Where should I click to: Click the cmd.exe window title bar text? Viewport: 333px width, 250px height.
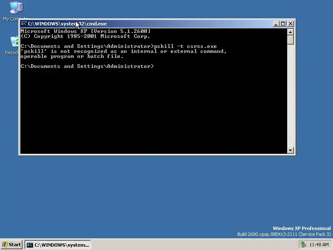click(x=67, y=24)
